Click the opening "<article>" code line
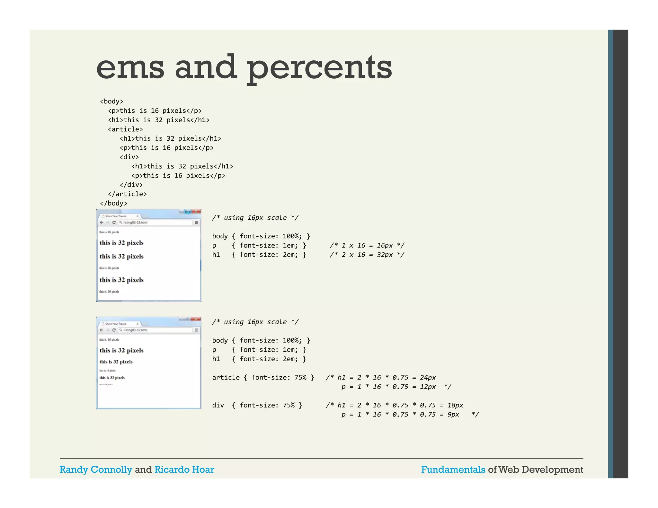Screen dimensions: 658x508 pyautogui.click(x=125, y=129)
